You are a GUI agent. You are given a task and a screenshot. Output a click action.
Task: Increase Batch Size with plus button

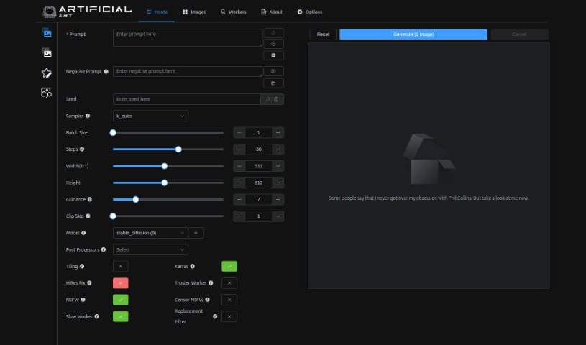coord(278,133)
